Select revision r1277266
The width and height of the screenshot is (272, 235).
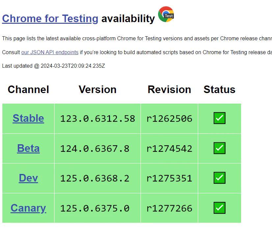[169, 208]
